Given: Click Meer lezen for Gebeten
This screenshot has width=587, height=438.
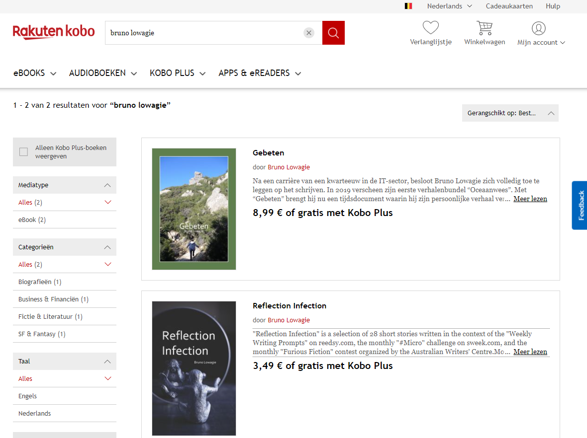Looking at the screenshot, I should point(530,199).
